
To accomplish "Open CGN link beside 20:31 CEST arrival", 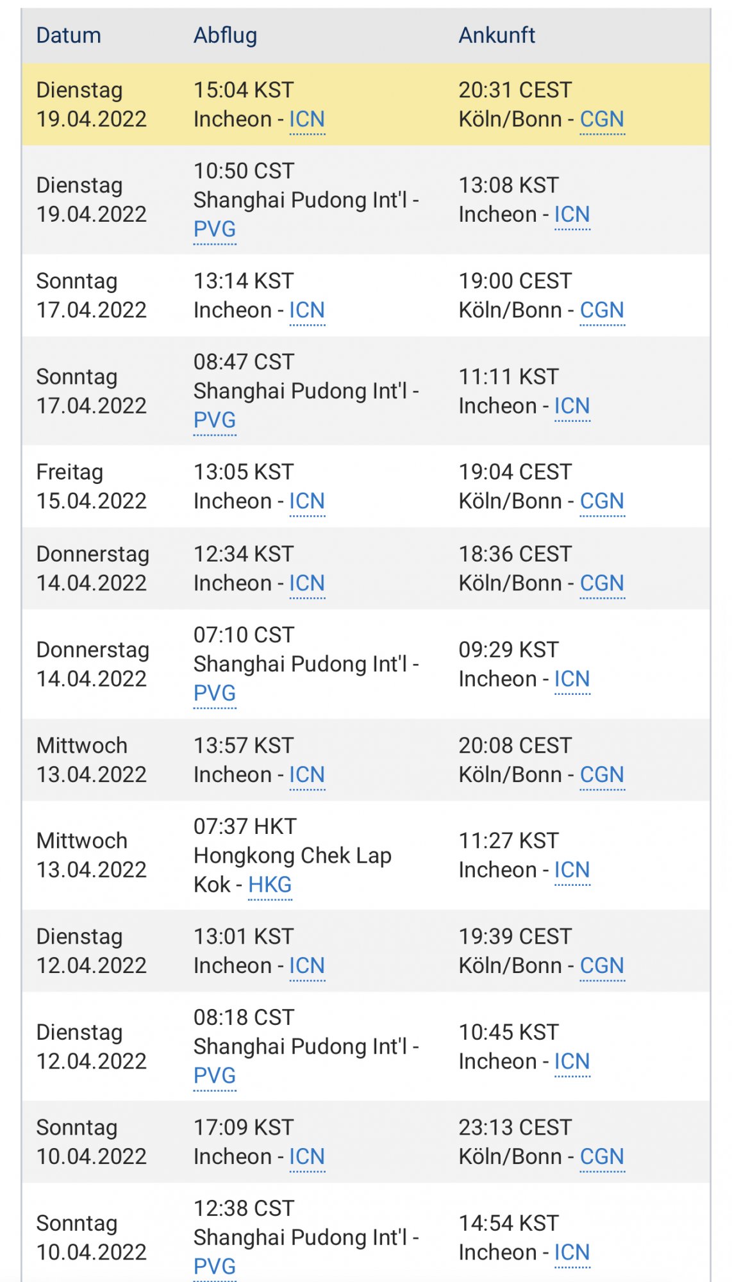I will pyautogui.click(x=602, y=119).
